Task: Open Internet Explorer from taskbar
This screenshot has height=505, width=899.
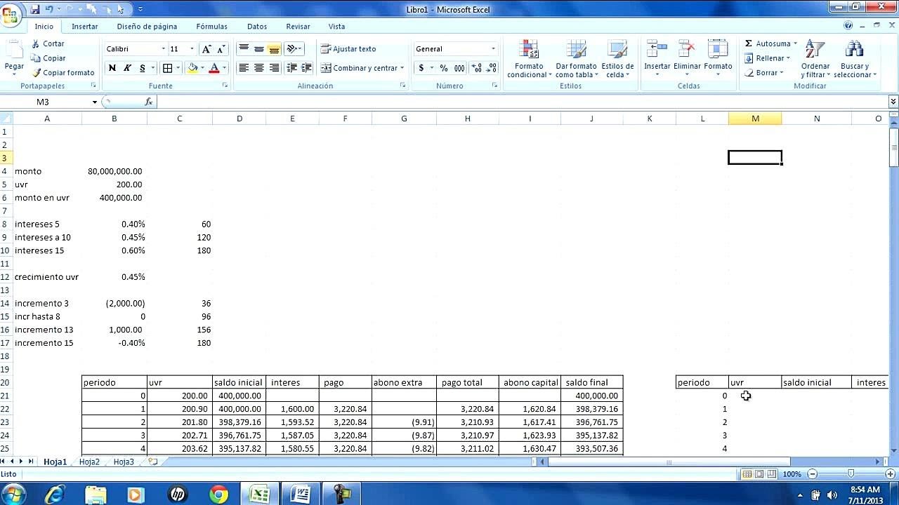Action: click(54, 494)
